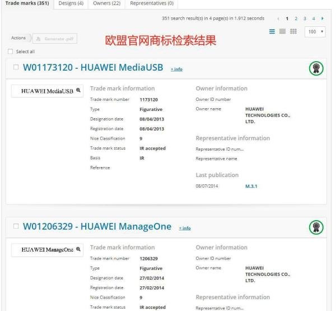Select the compact list view icon
Viewport: 336px width, 311px height.
(282, 31)
